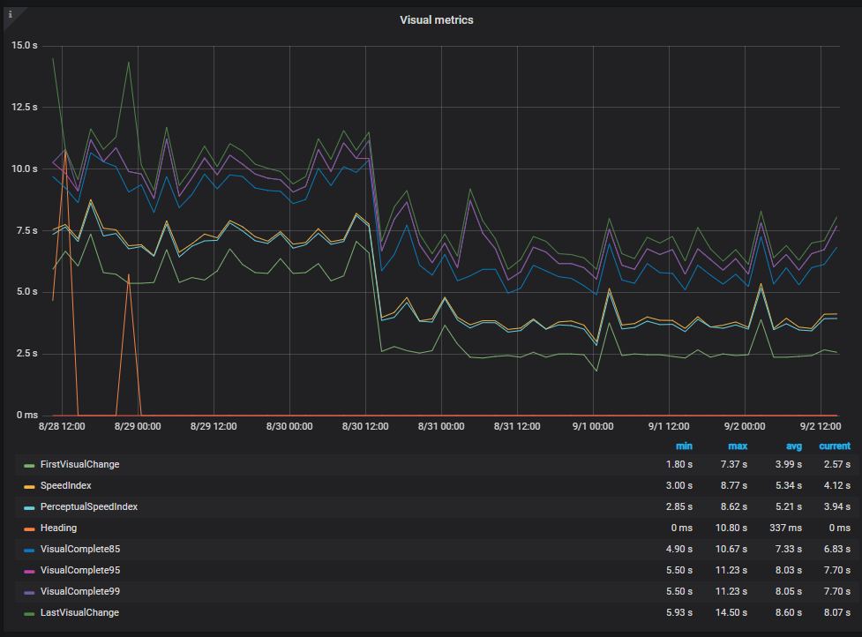Image resolution: width=862 pixels, height=637 pixels.
Task: Click the PerceptualSpeedIndex legend color swatch
Action: [x=29, y=508]
